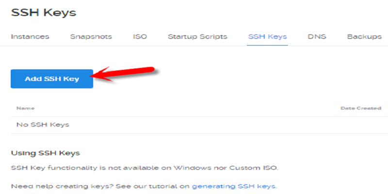Sort by the Name column header
This screenshot has height=194, width=388.
pos(26,108)
